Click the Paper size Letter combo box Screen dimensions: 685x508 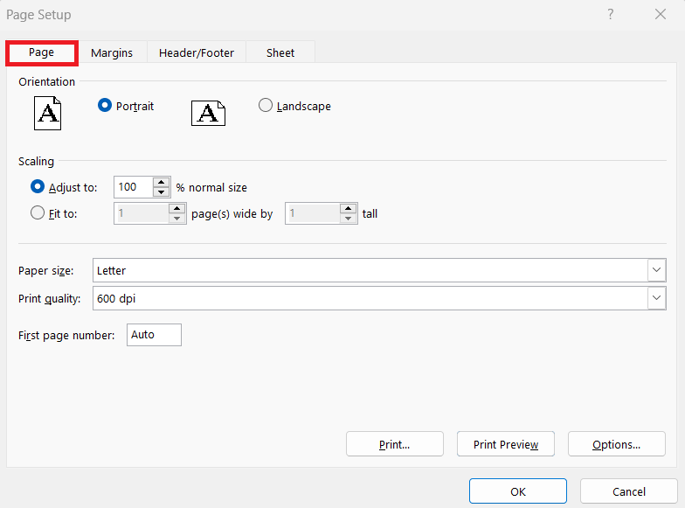pyautogui.click(x=379, y=270)
